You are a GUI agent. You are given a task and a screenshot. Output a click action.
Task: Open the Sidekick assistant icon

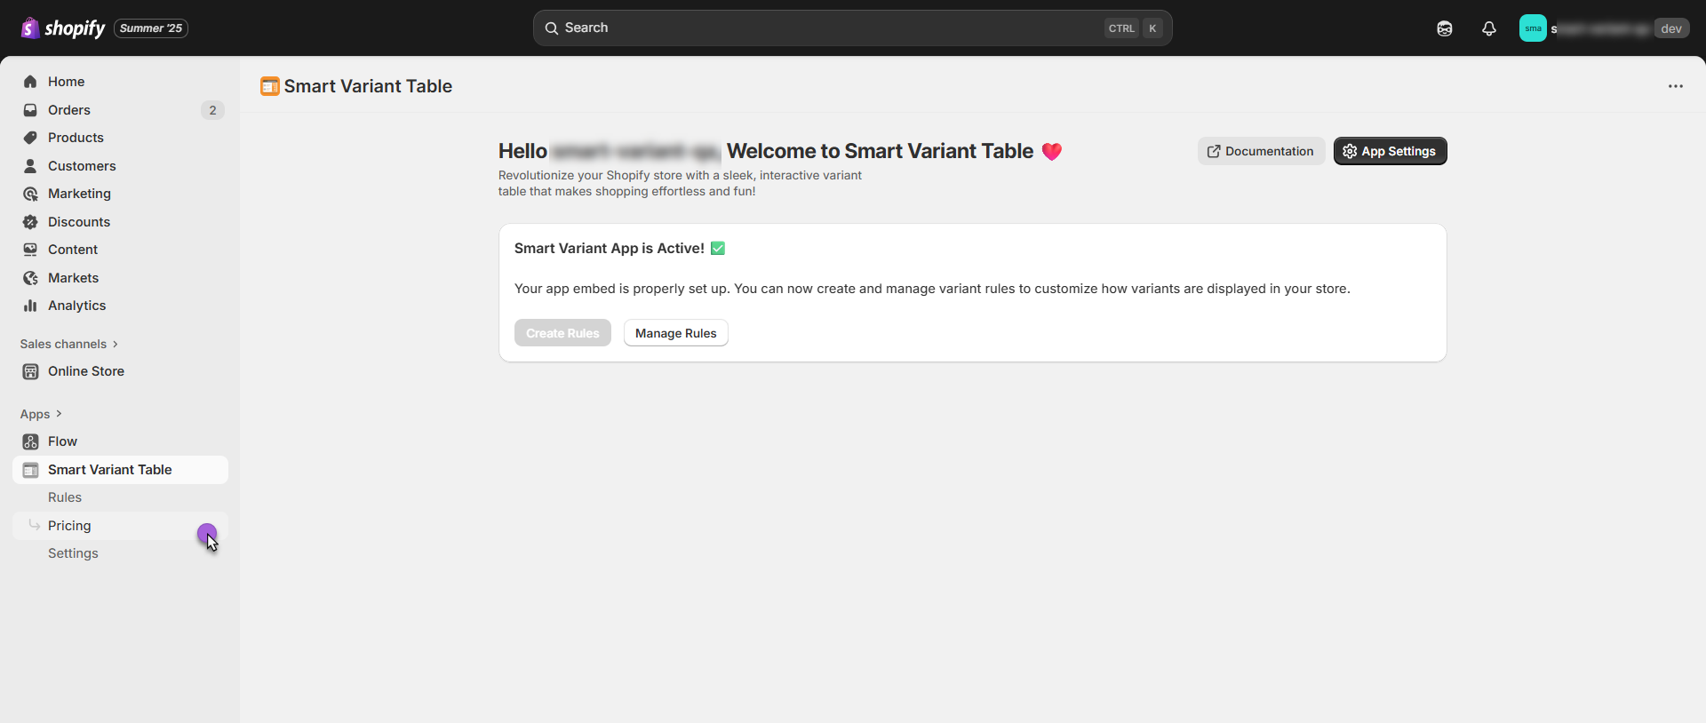(x=1445, y=28)
